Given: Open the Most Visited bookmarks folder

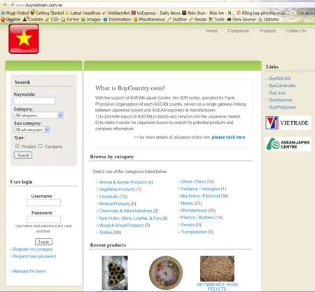Looking at the screenshot, I should click(x=15, y=13).
